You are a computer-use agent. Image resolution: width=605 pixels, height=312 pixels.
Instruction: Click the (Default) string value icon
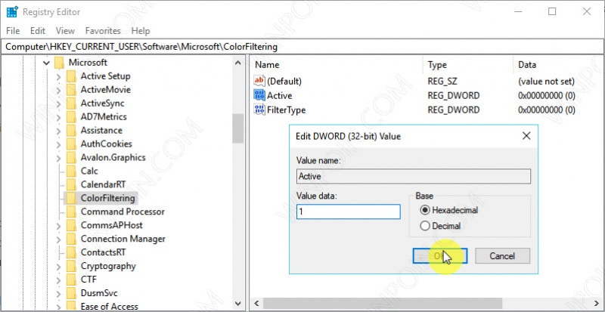(x=259, y=81)
